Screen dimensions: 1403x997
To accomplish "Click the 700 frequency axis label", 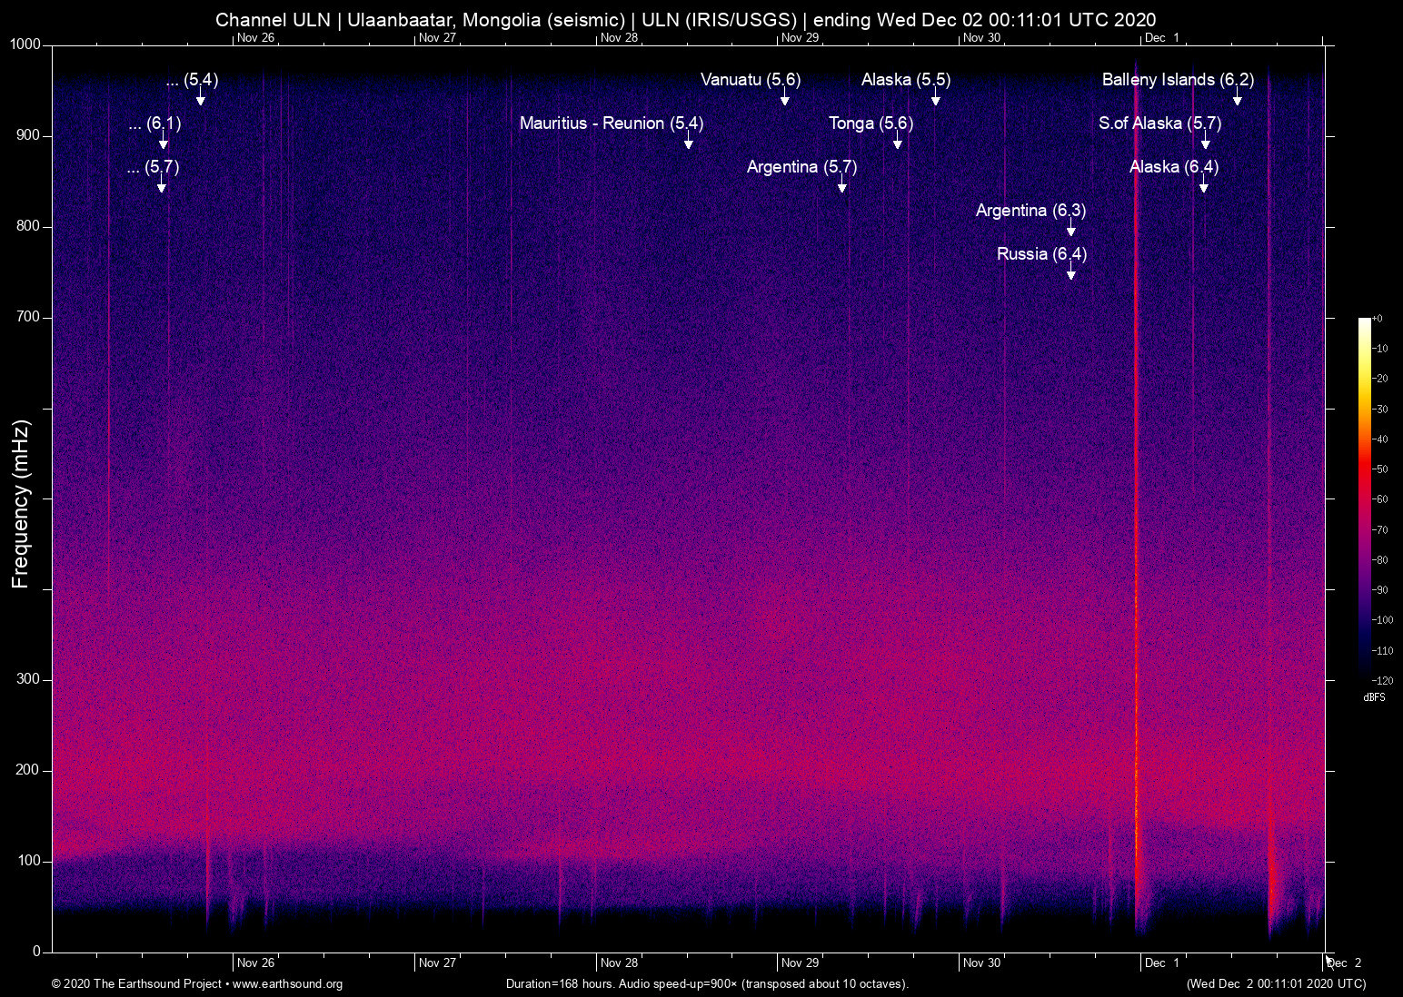I will pos(28,317).
